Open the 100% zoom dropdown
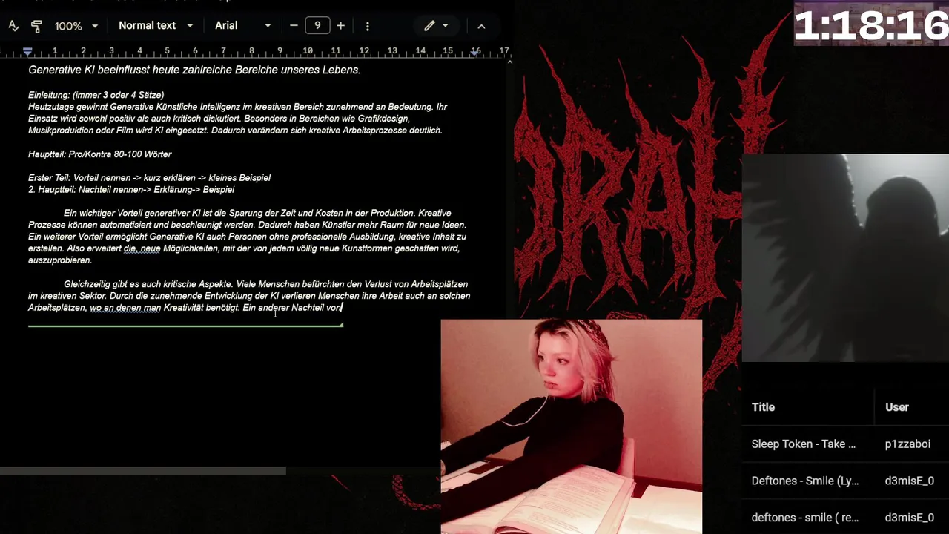Viewport: 949px width, 534px height. pos(76,26)
